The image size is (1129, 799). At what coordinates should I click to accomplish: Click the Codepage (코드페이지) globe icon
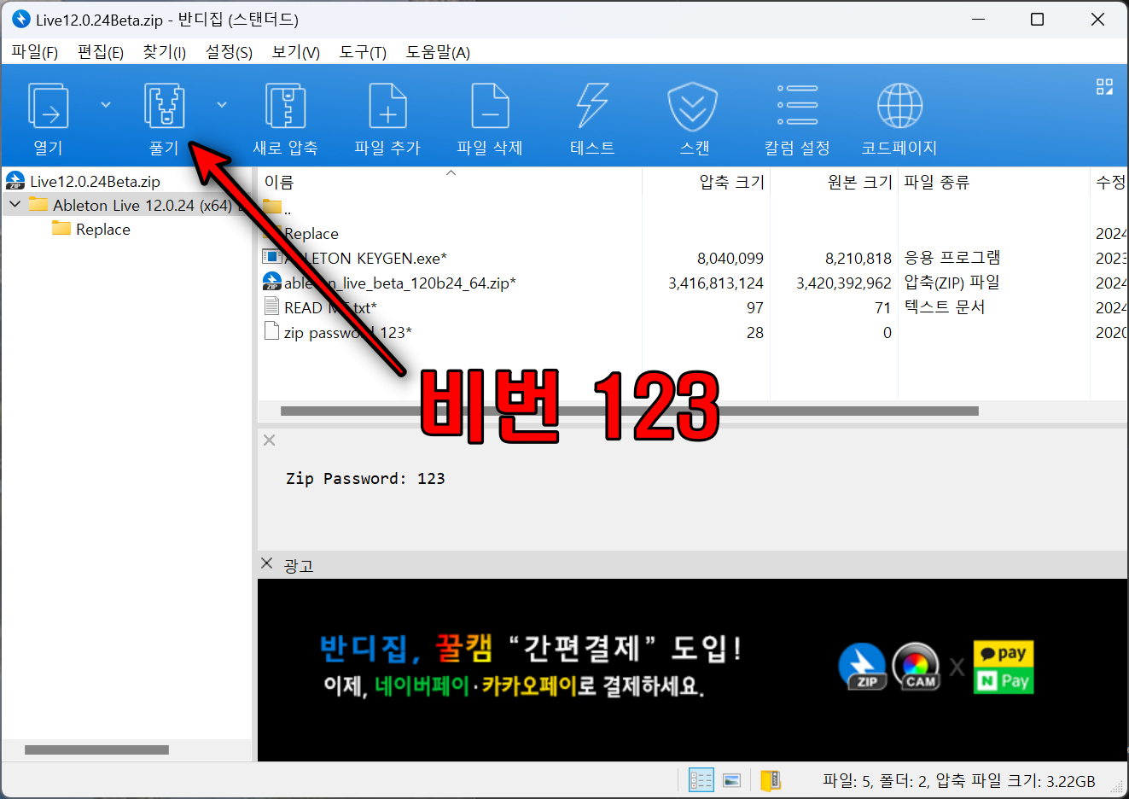pos(899,106)
